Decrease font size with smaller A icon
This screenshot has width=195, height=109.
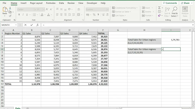51,9
